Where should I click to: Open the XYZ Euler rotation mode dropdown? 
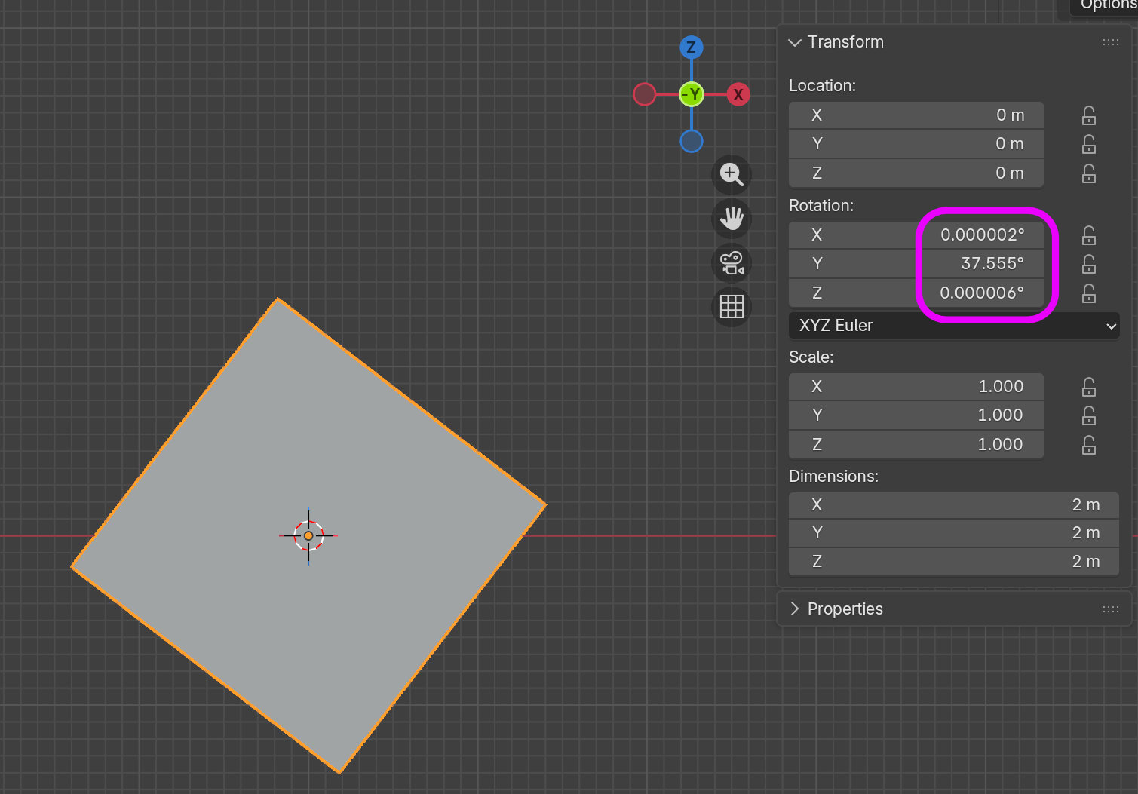pos(954,326)
